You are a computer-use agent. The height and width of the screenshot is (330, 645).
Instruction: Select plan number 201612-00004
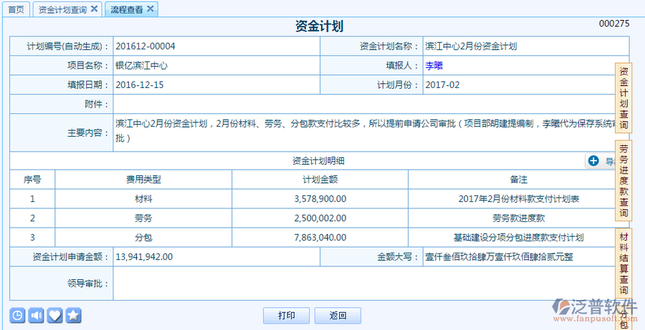coord(145,47)
